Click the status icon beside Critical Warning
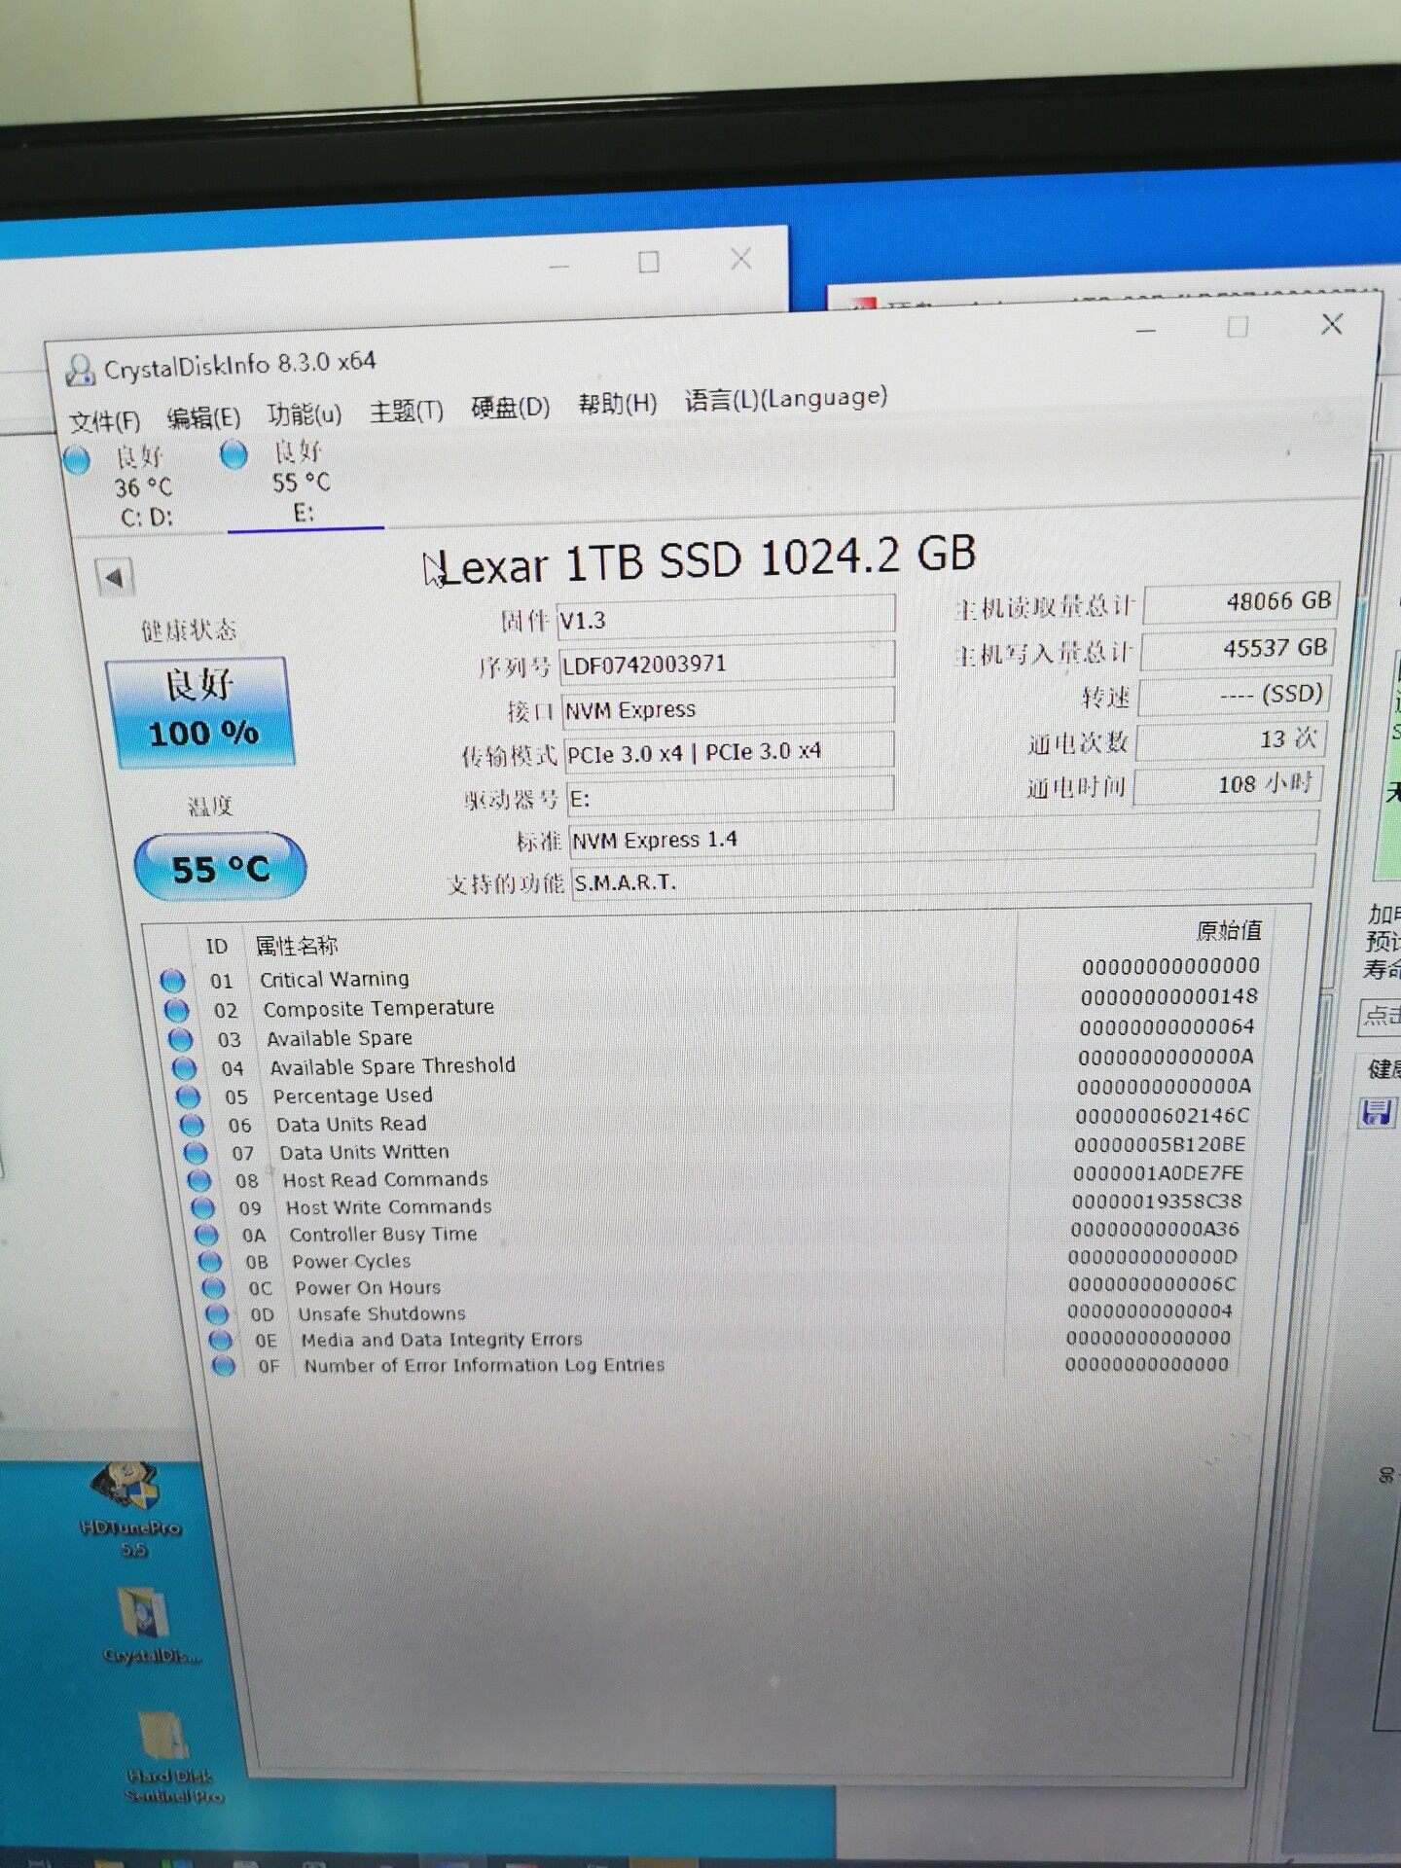 172,980
